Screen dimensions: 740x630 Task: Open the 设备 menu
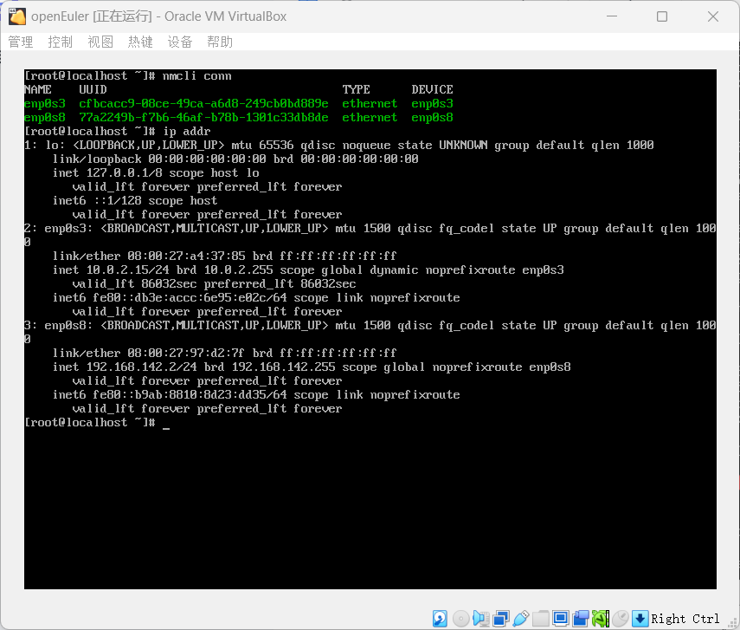(179, 41)
